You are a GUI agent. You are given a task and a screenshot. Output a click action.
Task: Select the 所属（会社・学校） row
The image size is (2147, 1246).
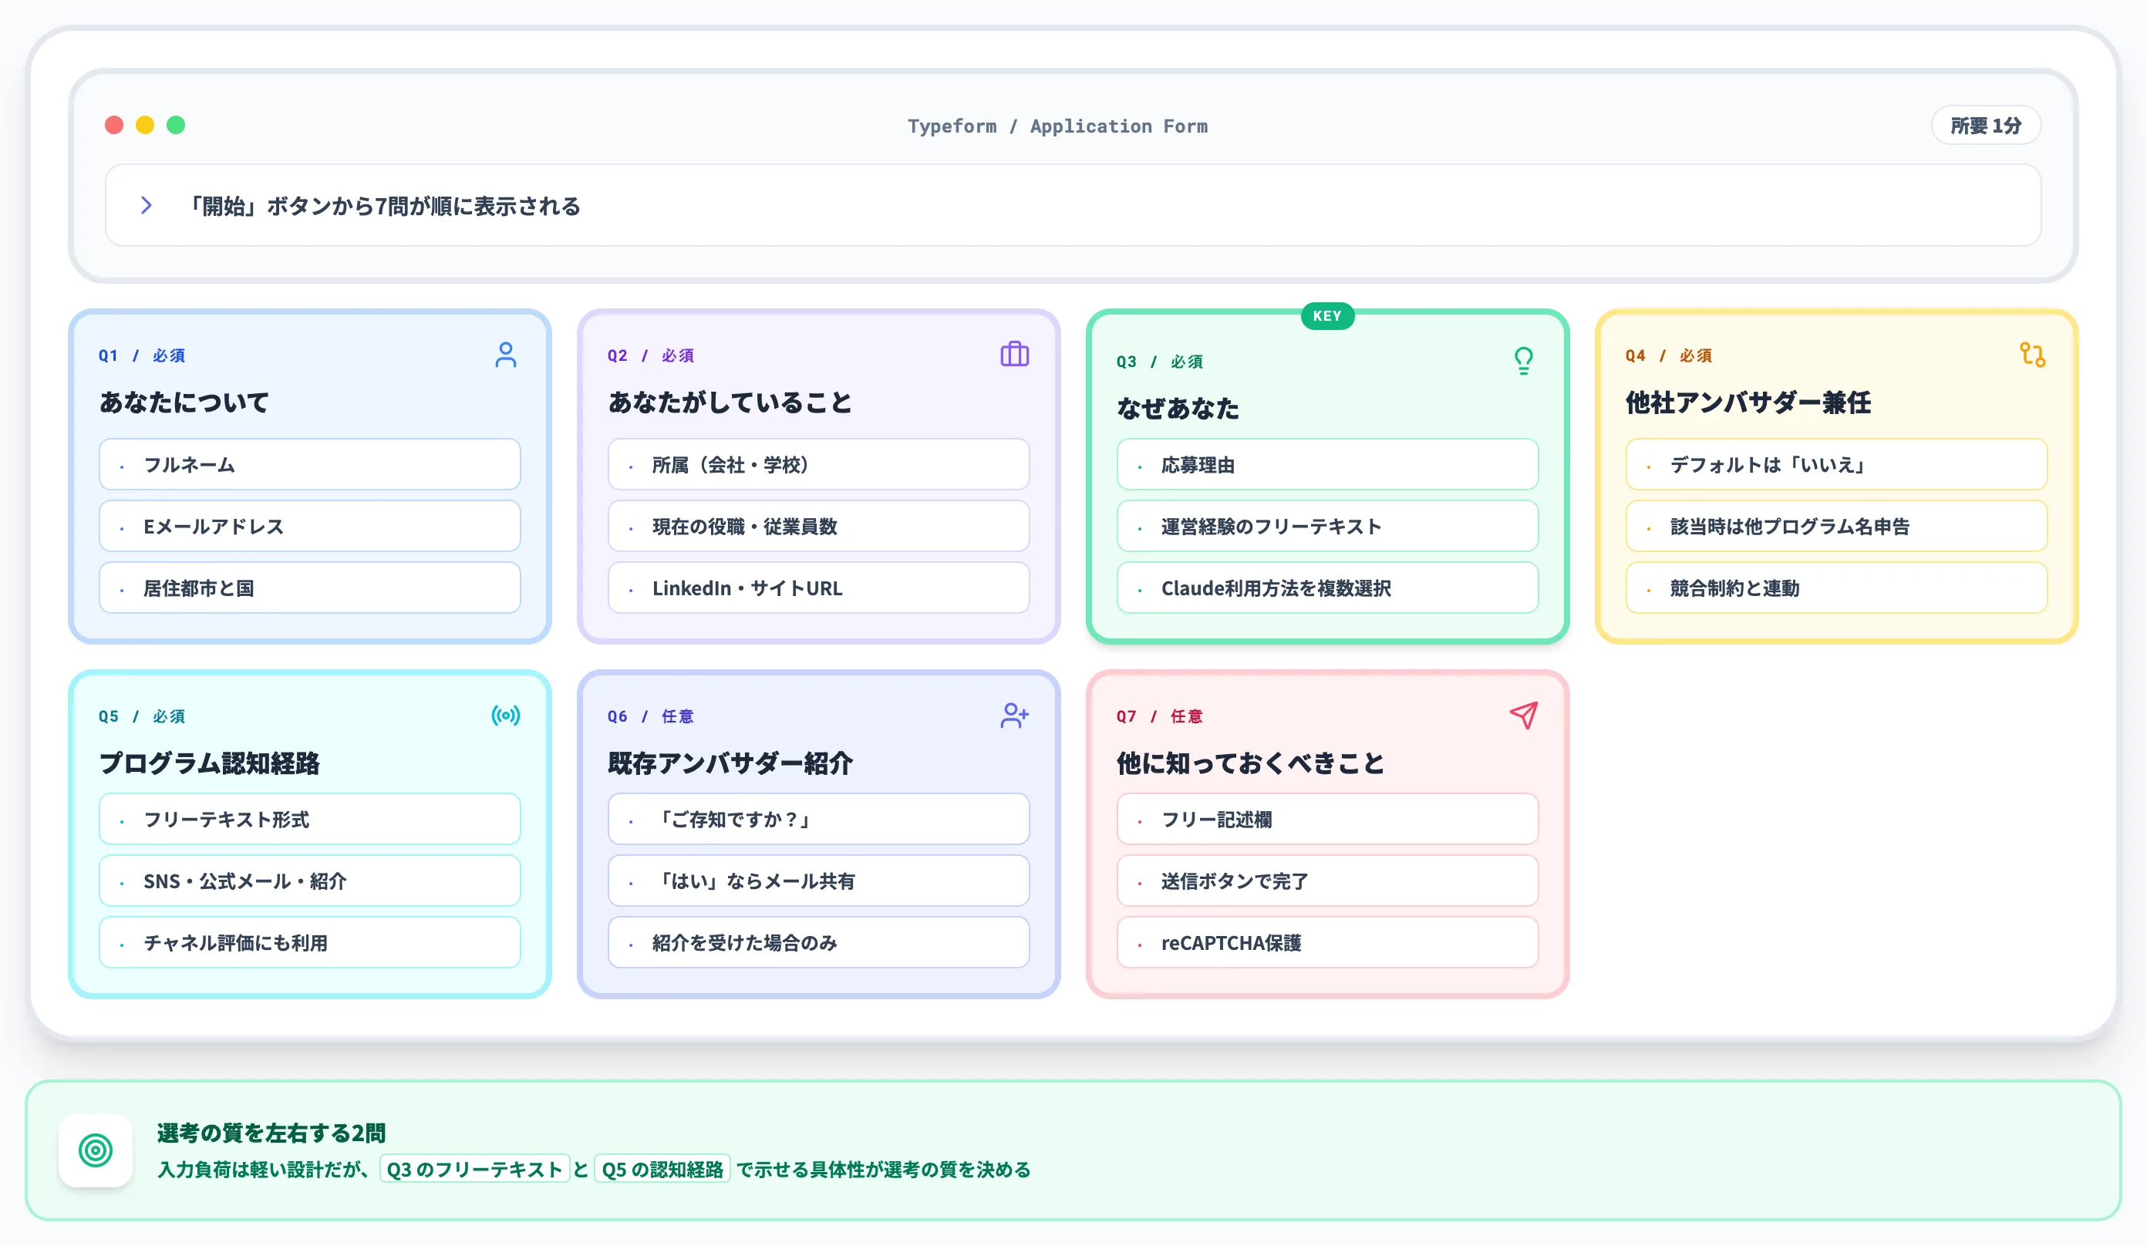818,464
